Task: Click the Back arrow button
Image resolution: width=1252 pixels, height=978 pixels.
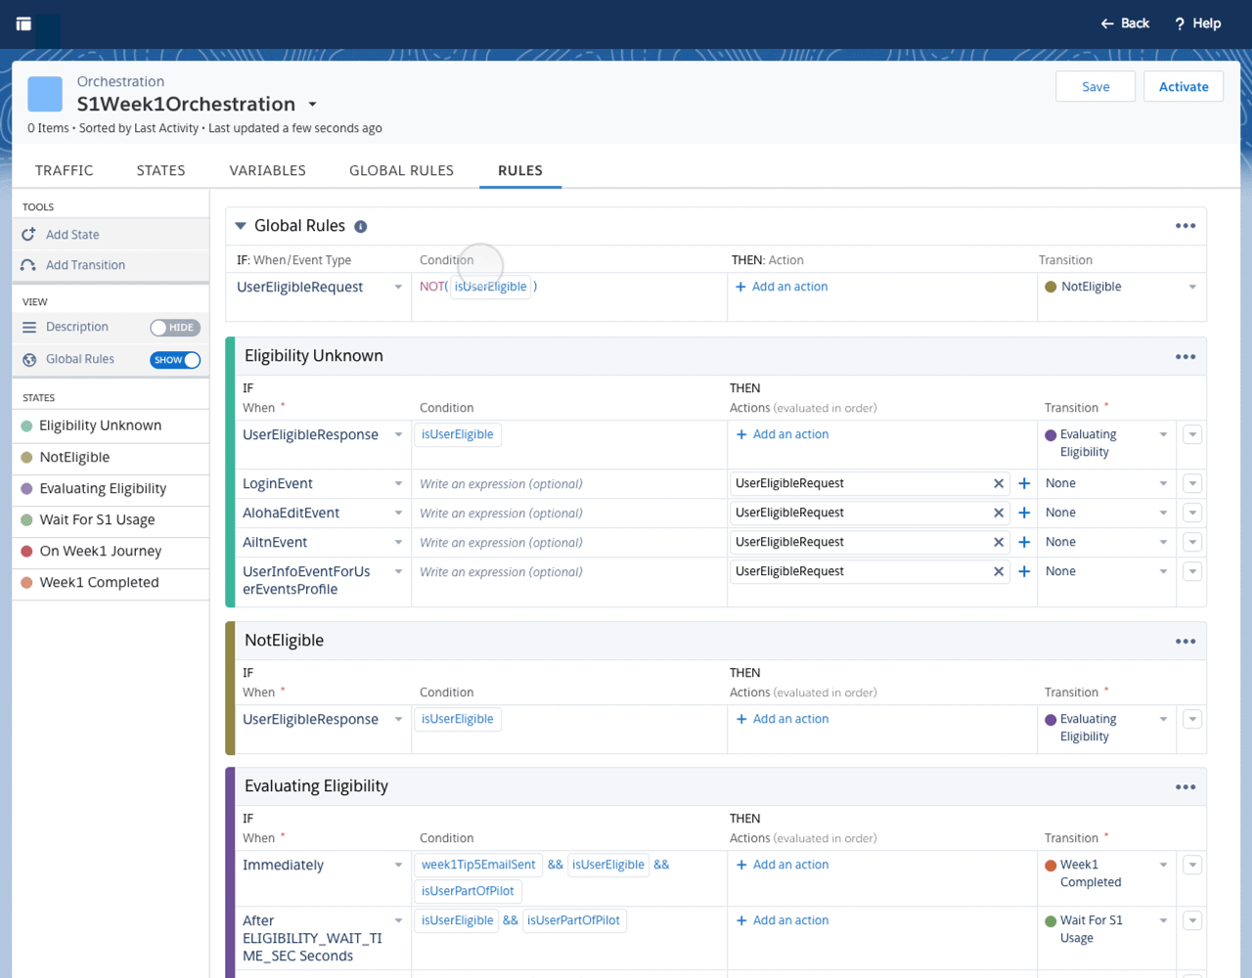Action: [x=1125, y=23]
